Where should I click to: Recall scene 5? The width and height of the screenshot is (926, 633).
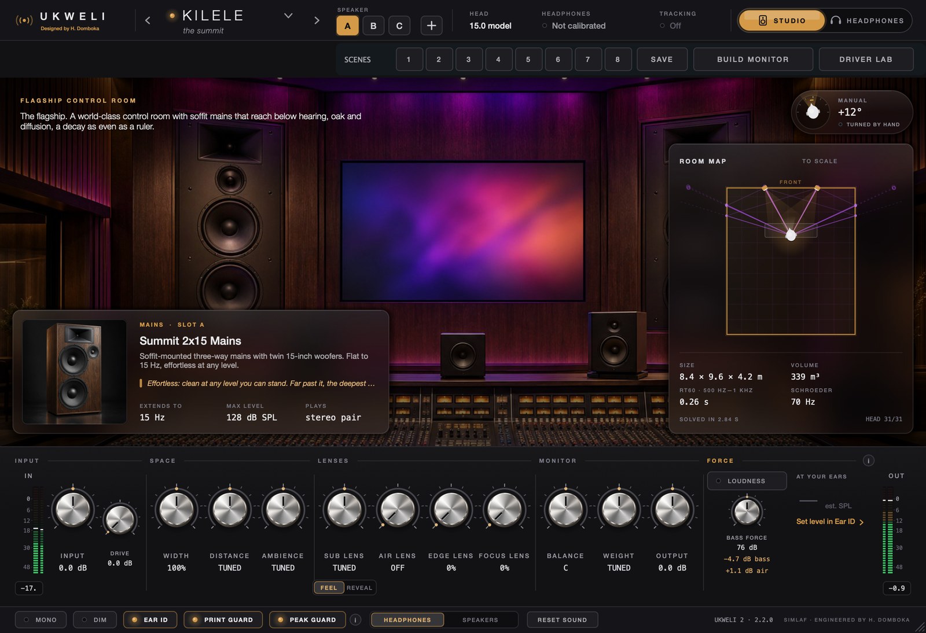pos(528,59)
